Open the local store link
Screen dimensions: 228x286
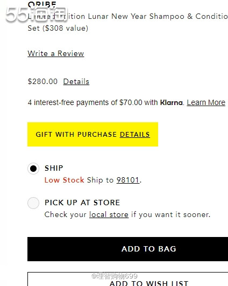coord(109,214)
